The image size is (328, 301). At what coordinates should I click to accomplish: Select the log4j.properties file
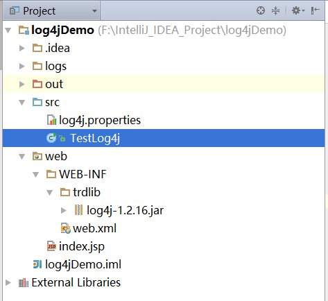[x=100, y=121]
